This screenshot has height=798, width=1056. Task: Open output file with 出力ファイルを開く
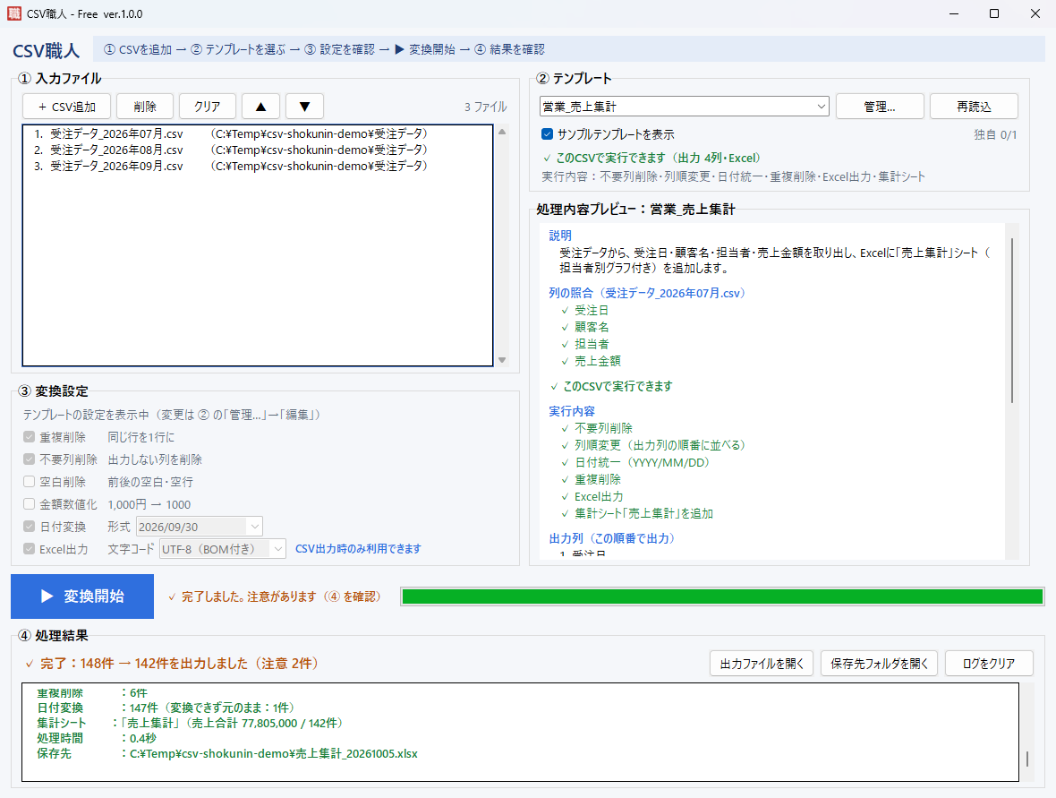762,663
